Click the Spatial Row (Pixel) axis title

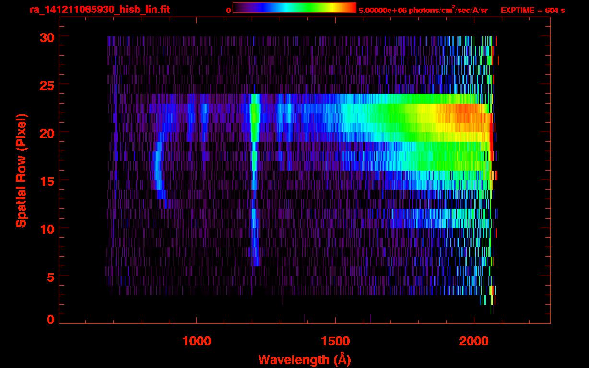tap(21, 171)
